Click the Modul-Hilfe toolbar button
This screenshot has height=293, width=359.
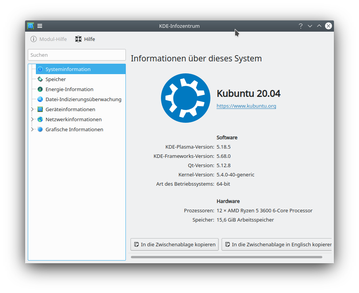coord(49,39)
